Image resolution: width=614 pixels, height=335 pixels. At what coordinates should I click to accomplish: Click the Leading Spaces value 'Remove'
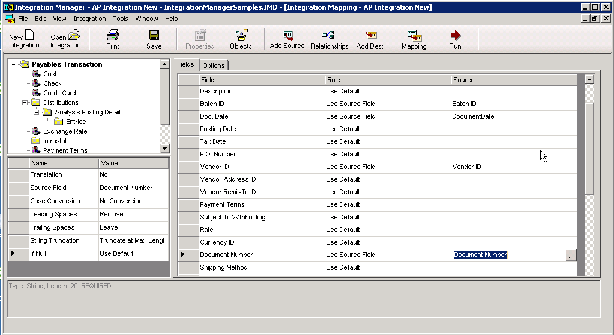pyautogui.click(x=133, y=214)
